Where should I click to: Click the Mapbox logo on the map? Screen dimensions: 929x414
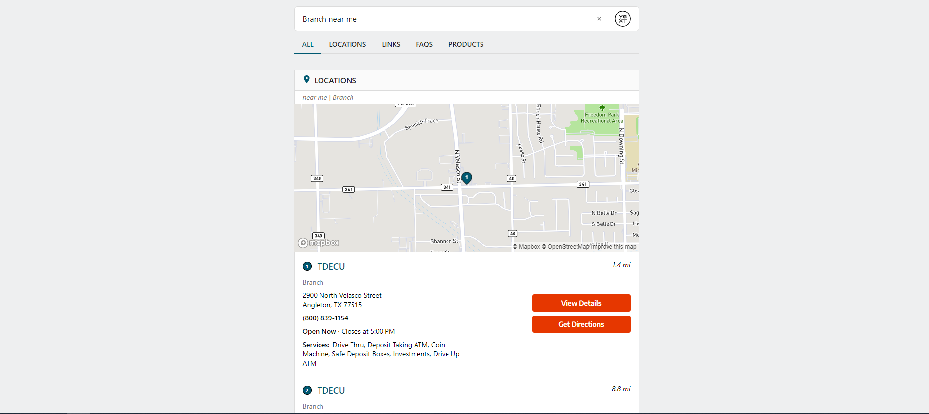coord(319,243)
